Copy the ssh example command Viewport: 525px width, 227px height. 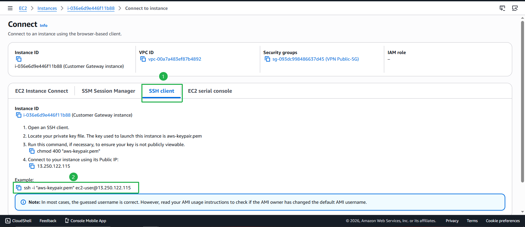coord(19,188)
